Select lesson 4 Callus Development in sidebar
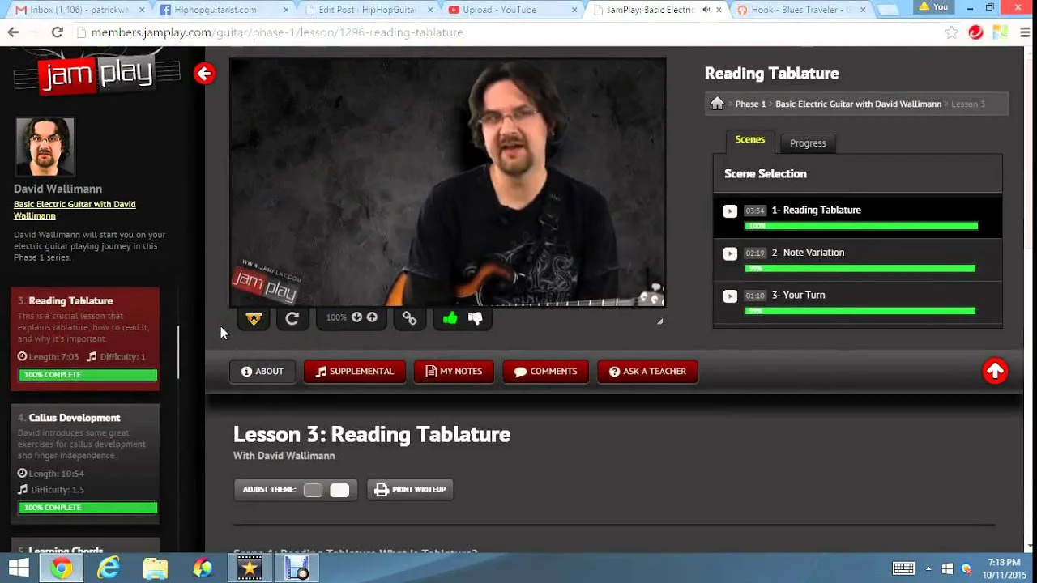This screenshot has height=583, width=1037. coord(85,462)
